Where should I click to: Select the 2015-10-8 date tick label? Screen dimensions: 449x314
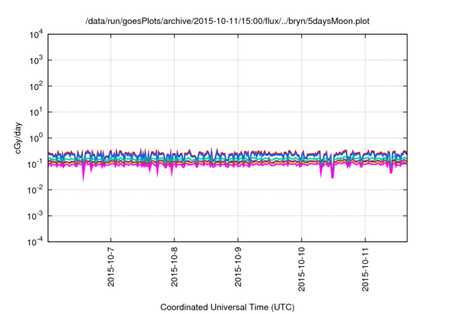pyautogui.click(x=174, y=271)
